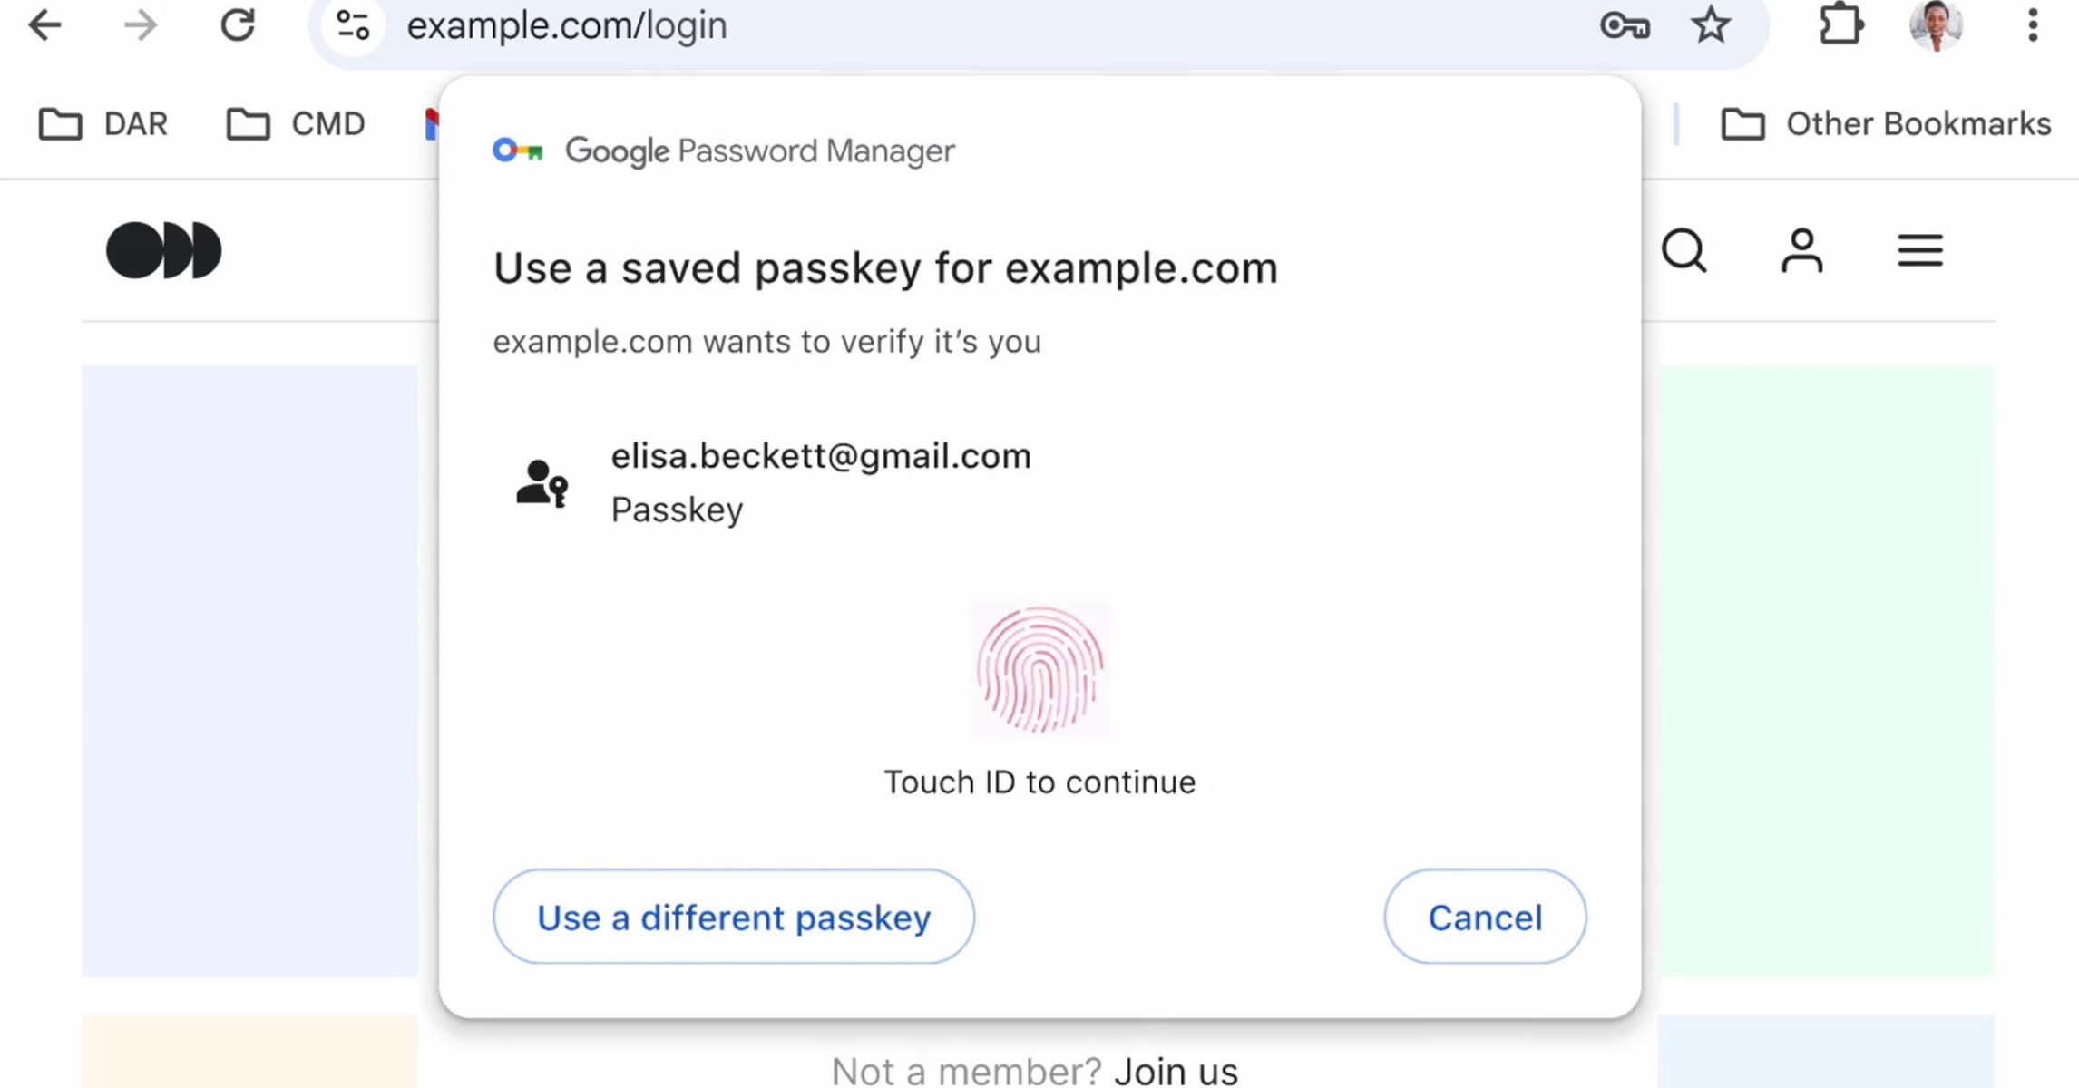Click the passkey key icon in address bar
This screenshot has height=1088, width=2079.
coord(1624,25)
